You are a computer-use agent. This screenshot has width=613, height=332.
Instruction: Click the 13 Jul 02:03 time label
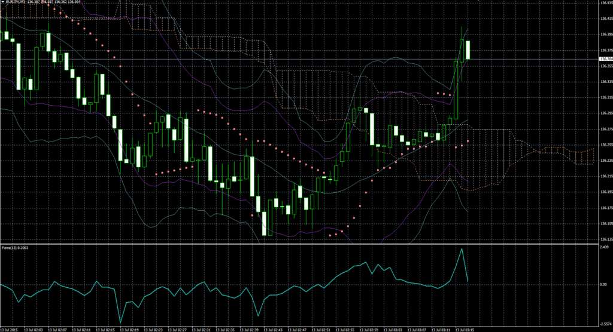34,330
